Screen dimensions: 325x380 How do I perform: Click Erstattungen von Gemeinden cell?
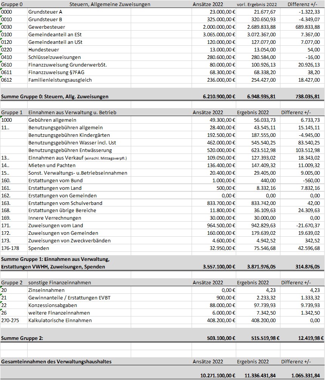pyautogui.click(x=79, y=195)
